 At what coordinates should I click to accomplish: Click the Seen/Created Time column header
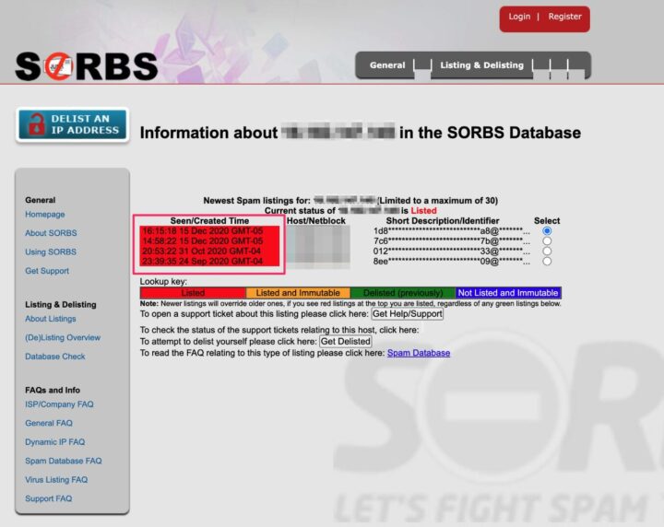(x=209, y=221)
